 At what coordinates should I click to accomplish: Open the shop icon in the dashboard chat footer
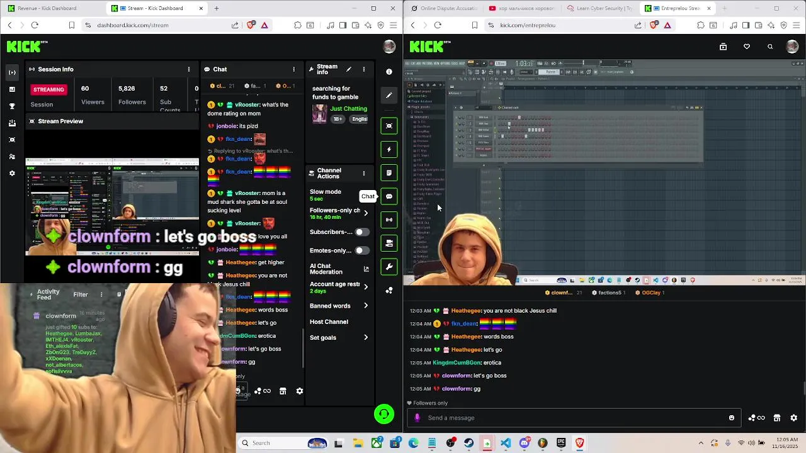tap(283, 391)
